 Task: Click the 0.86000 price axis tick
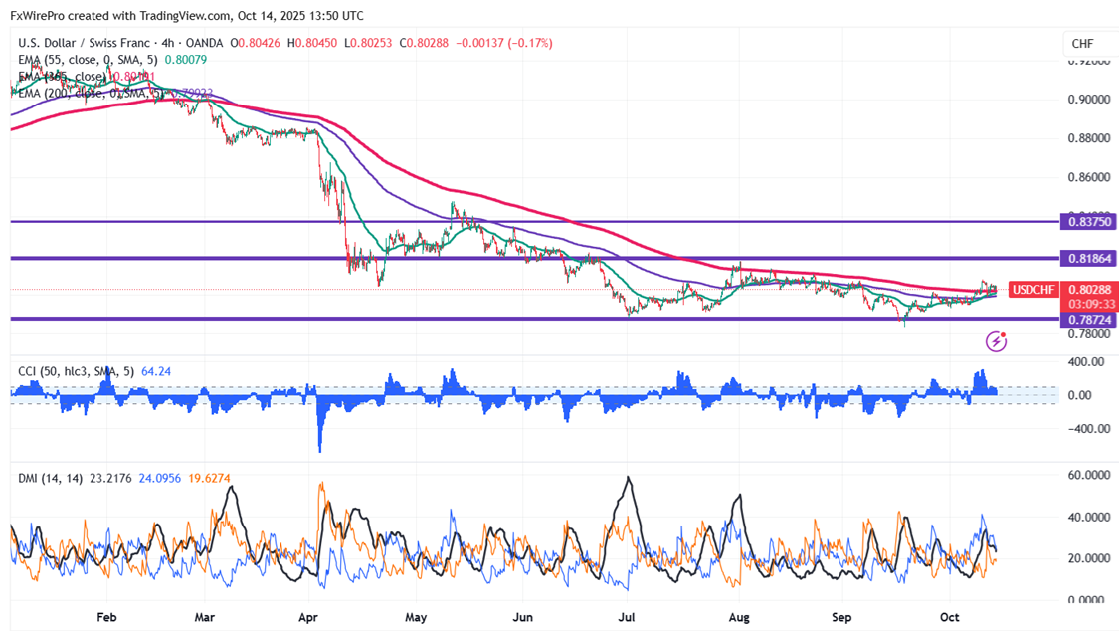click(1089, 177)
